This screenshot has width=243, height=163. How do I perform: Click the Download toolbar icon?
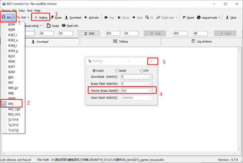pos(67,18)
